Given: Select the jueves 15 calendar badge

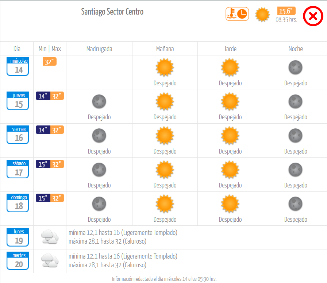Looking at the screenshot, I should click(x=18, y=101).
